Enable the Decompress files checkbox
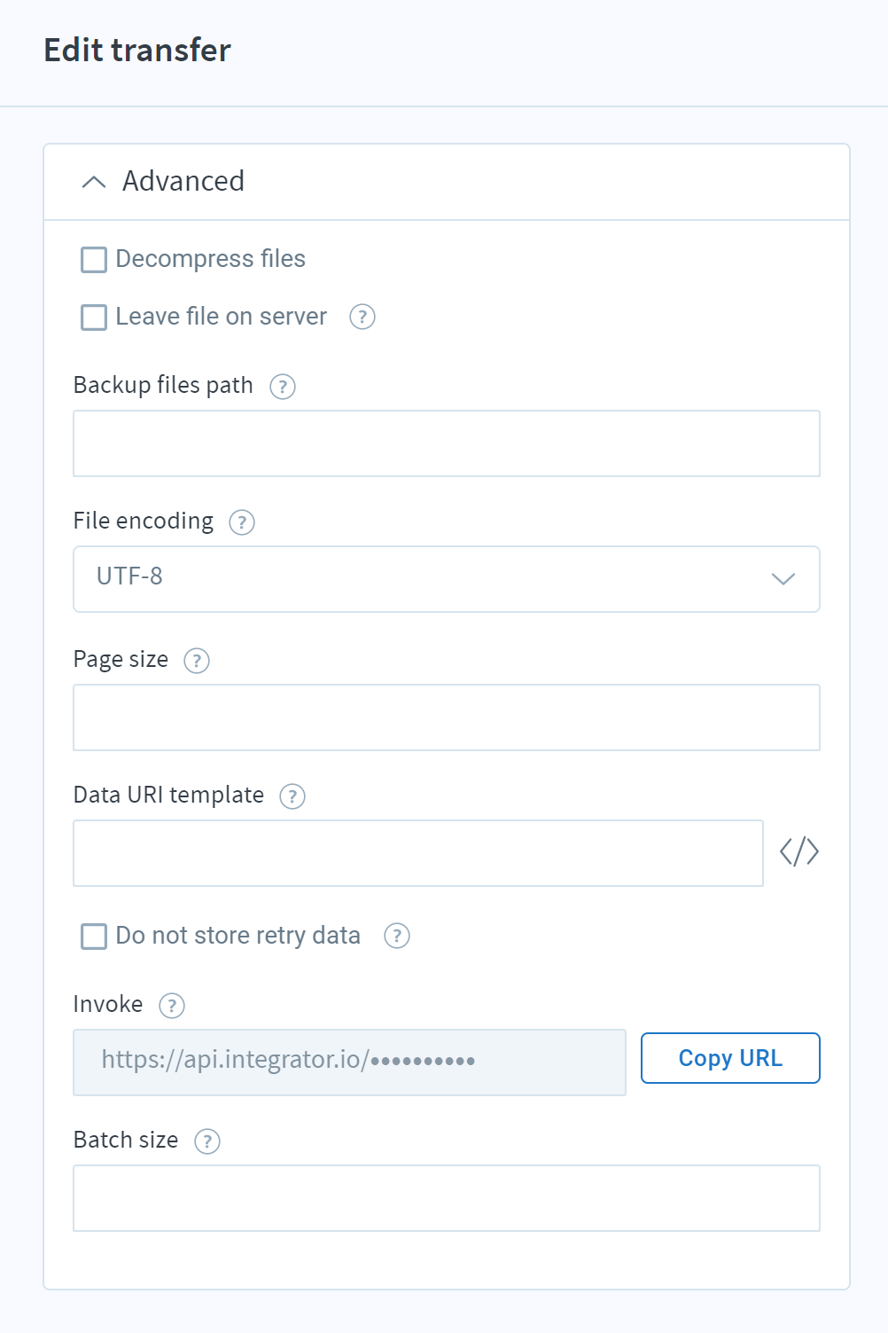This screenshot has width=888, height=1333. (94, 260)
